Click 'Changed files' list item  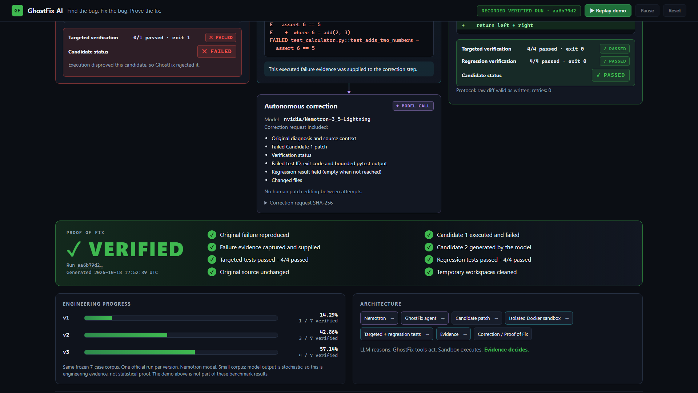click(x=287, y=180)
